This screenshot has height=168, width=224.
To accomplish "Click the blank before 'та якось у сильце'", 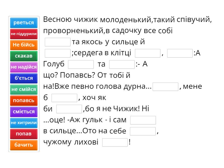I will 58,42.
